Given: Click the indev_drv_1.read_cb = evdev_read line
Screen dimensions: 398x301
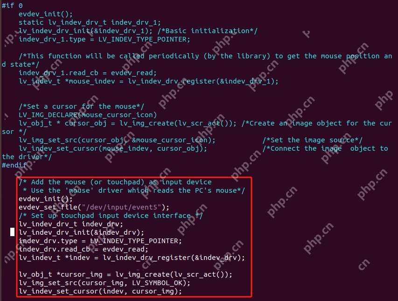Looking at the screenshot, I should [x=88, y=73].
